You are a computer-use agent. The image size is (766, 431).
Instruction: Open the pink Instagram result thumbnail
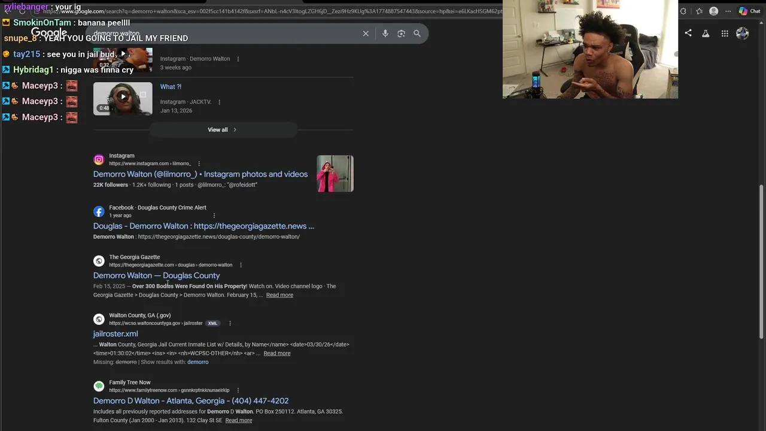pyautogui.click(x=335, y=174)
